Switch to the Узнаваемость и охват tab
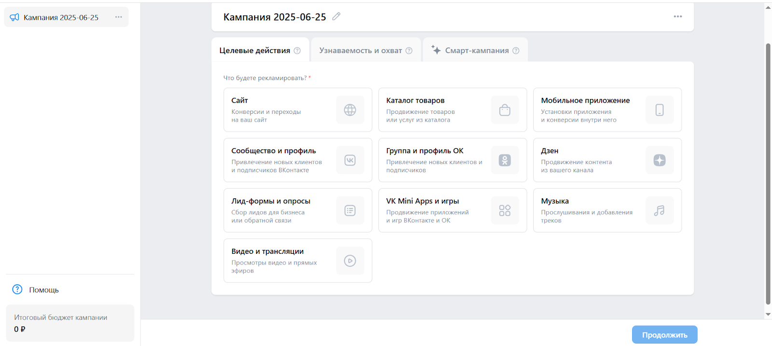772x346 pixels. [x=366, y=50]
